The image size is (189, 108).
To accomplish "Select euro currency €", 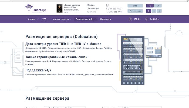I will click(x=159, y=11).
